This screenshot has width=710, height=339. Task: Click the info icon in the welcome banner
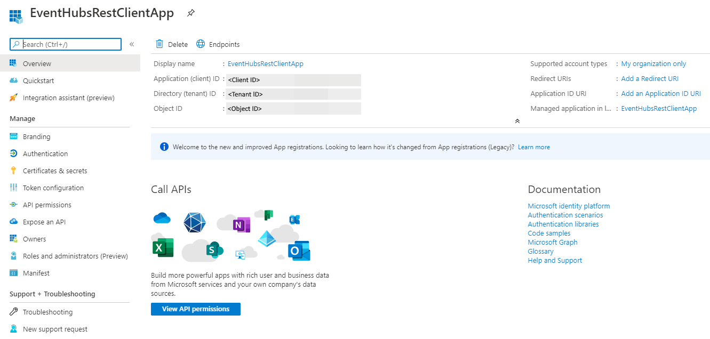tap(164, 147)
